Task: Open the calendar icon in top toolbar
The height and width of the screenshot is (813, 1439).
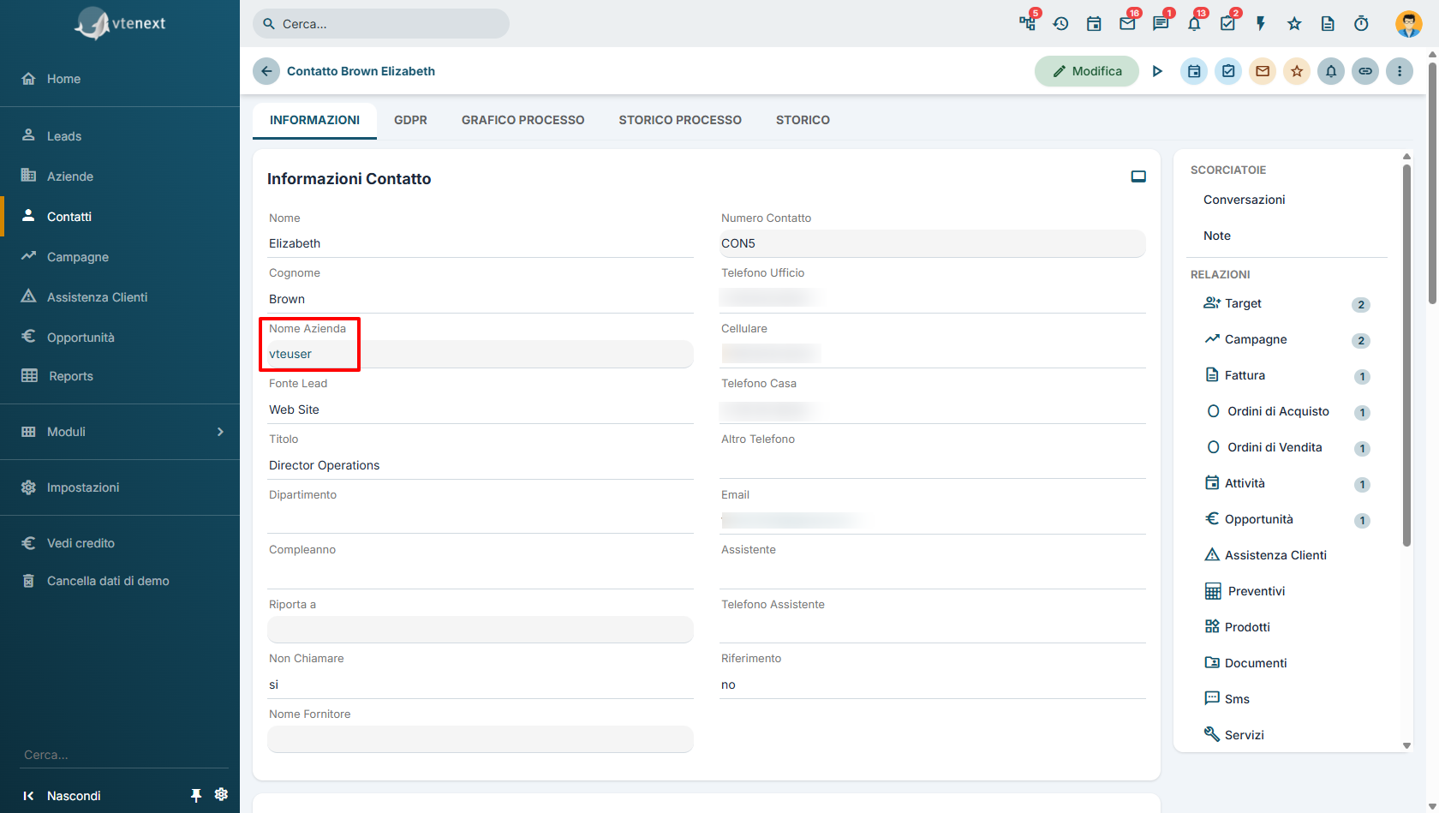Action: (1094, 24)
